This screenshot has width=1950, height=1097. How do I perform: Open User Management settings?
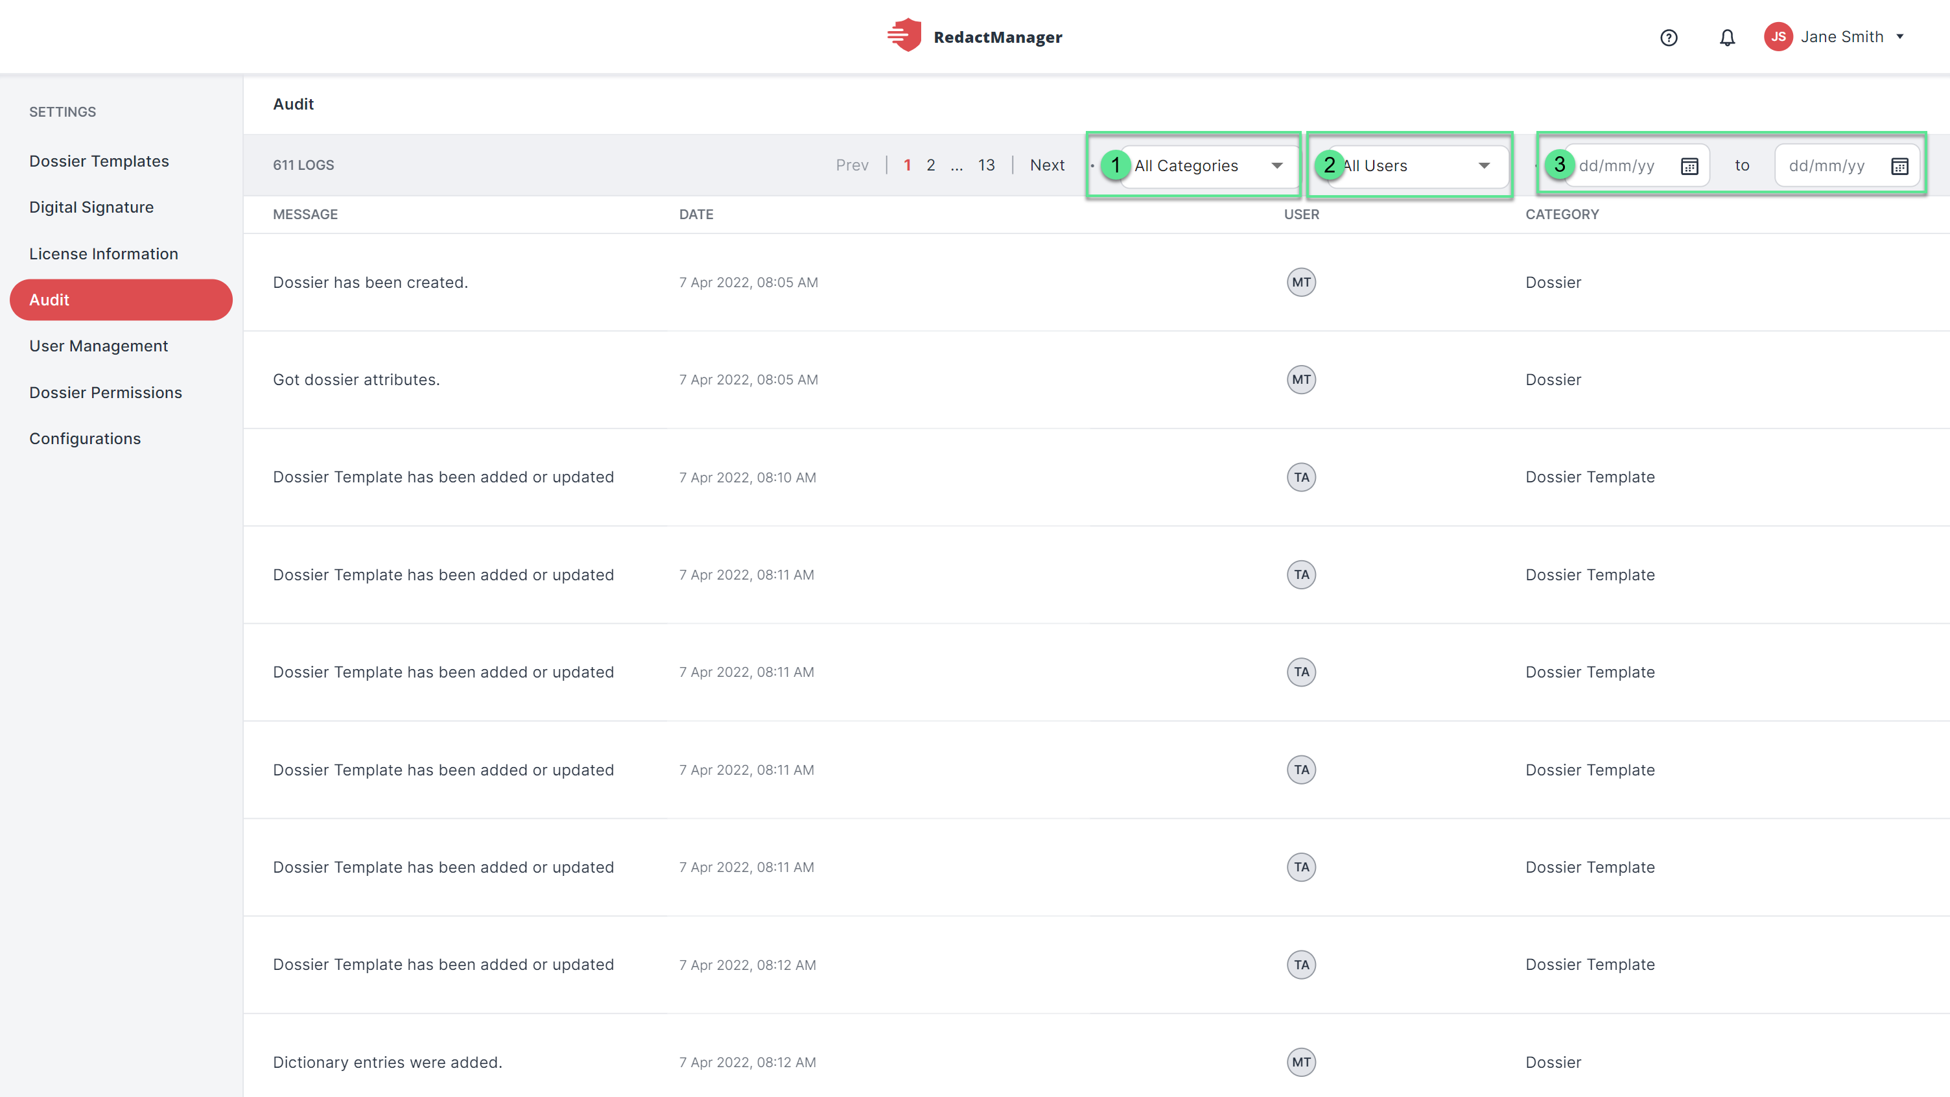tap(99, 346)
